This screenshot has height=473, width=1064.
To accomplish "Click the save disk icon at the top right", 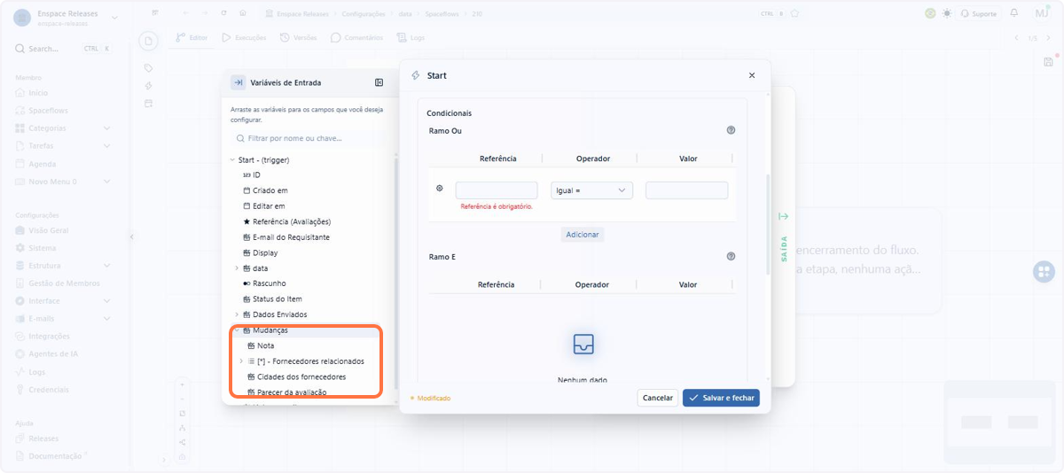I will tap(1048, 61).
